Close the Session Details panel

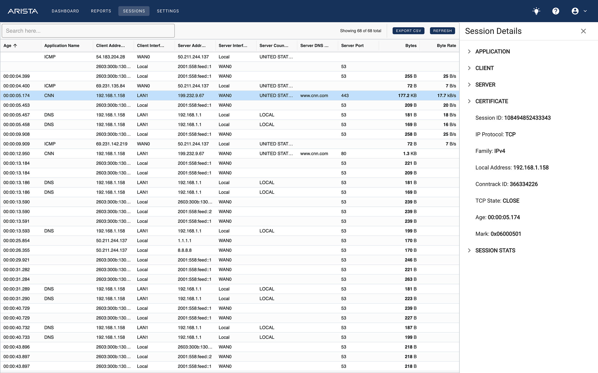tap(583, 31)
